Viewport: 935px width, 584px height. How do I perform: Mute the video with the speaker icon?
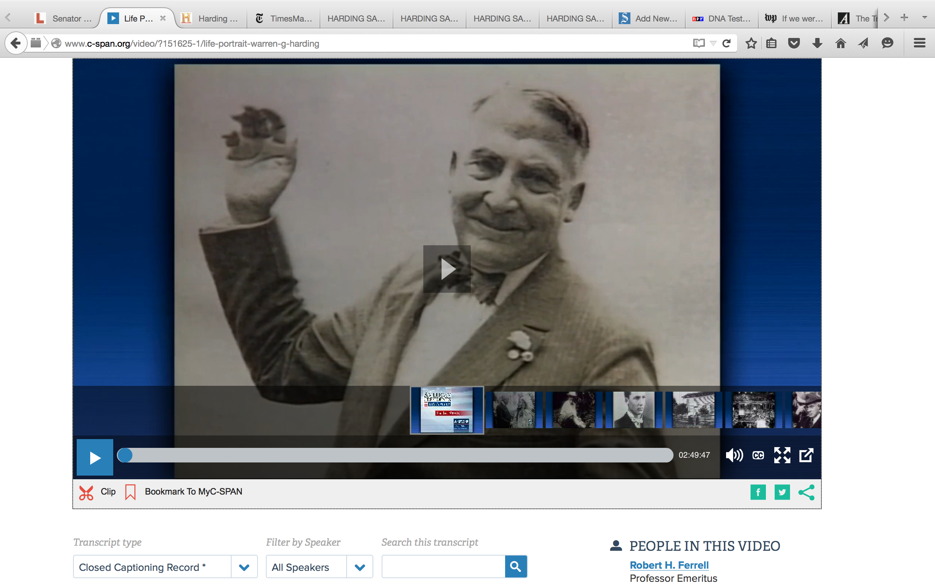734,456
